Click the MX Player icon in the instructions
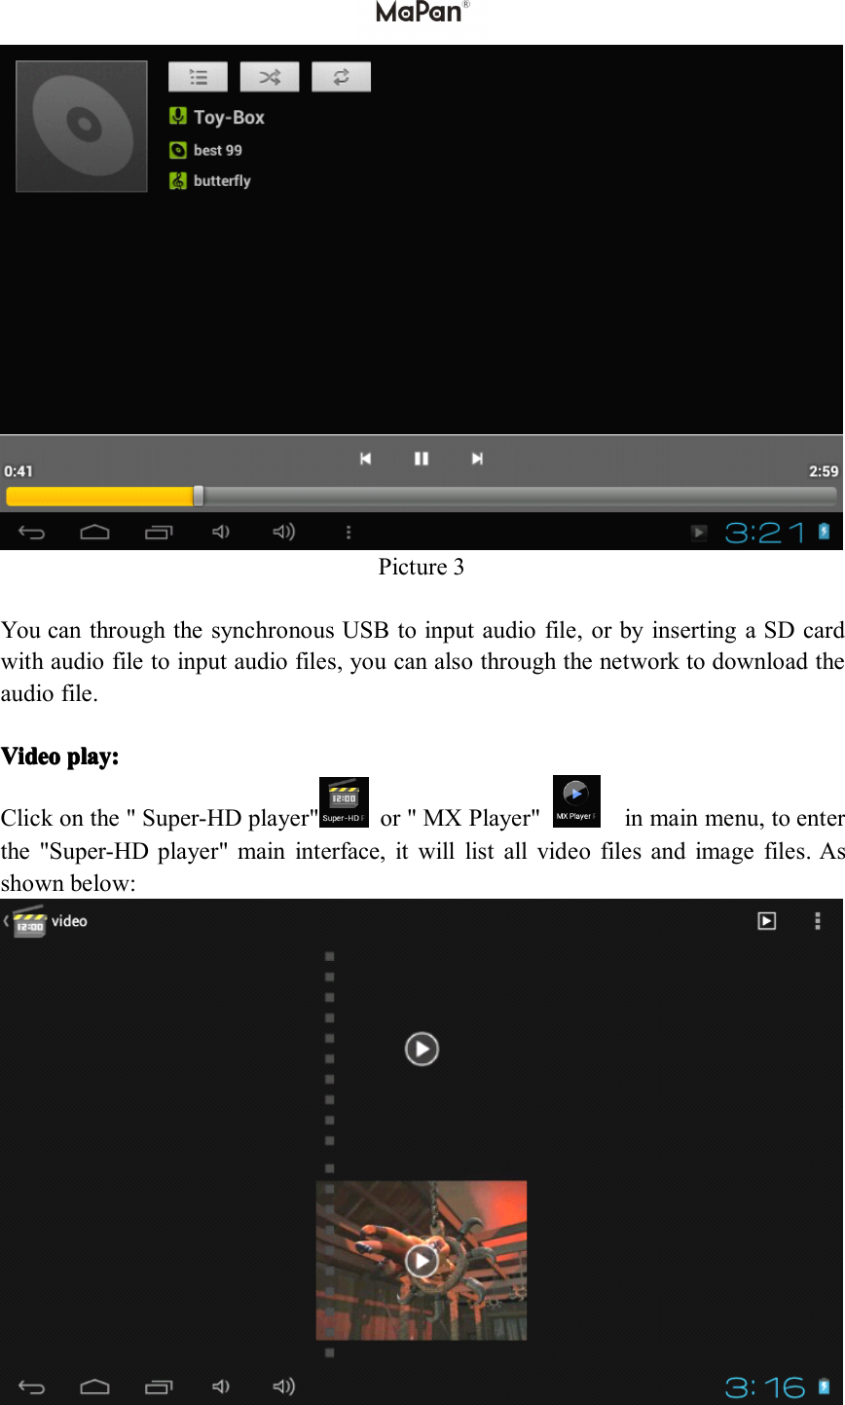 576,800
